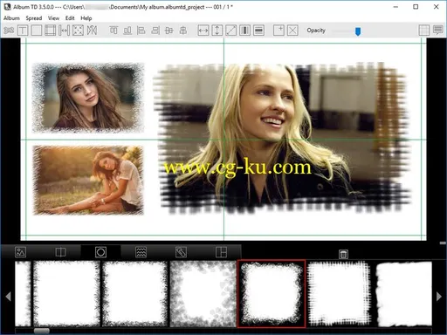Viewport: 447px width, 335px height.
Task: Click the thumbnail strip horizontal scrollbar handle
Action: click(42, 331)
